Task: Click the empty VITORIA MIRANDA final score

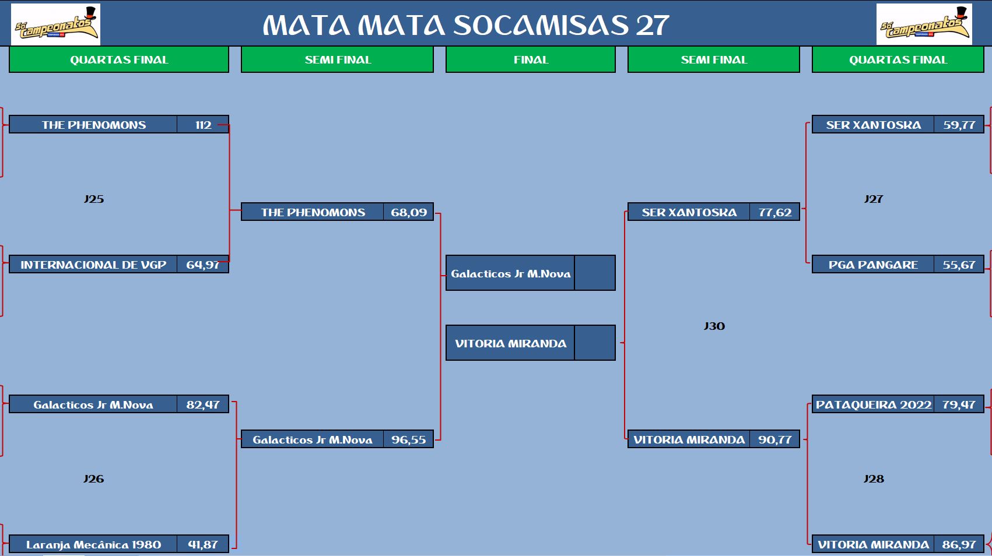Action: click(x=594, y=343)
